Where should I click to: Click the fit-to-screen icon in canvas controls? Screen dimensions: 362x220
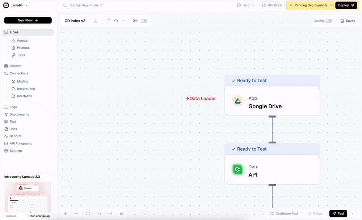[x=88, y=213]
